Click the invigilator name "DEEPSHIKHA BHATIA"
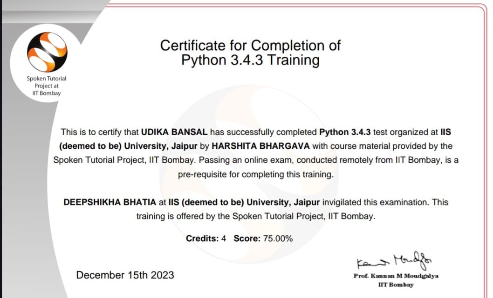Screen dimensions: 493x298 tap(110, 202)
